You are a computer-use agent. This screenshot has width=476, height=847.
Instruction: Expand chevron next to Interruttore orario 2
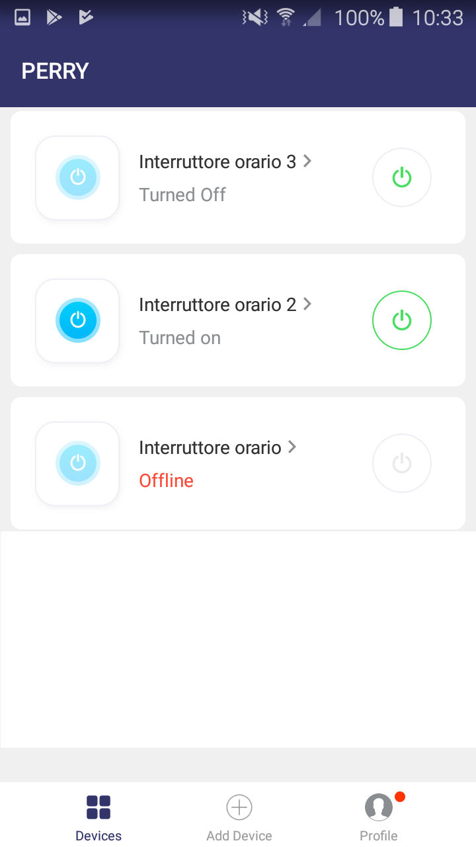pos(307,304)
